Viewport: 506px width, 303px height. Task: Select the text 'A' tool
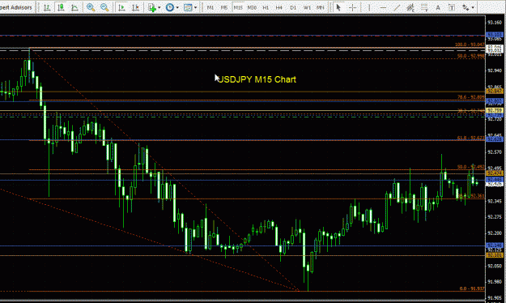438,7
